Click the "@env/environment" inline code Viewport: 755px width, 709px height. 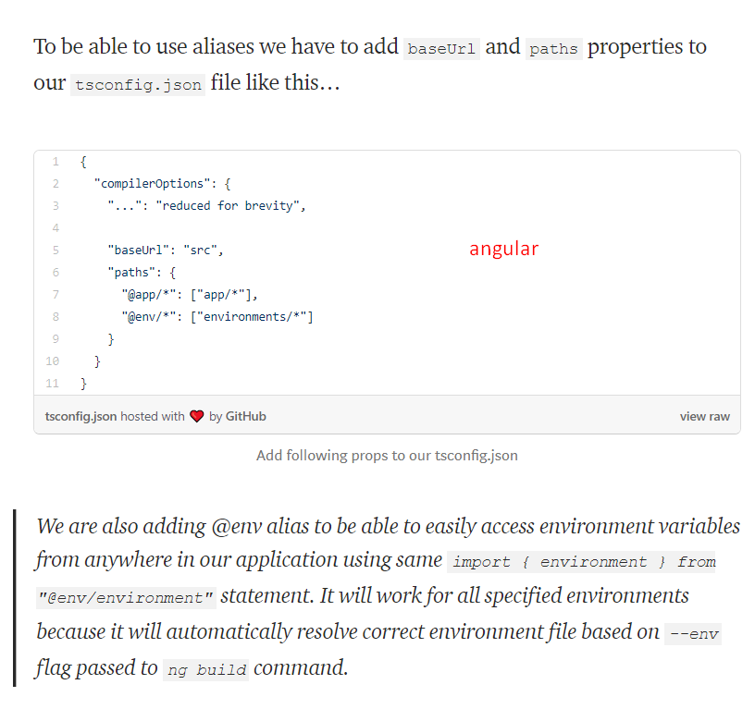click(126, 598)
